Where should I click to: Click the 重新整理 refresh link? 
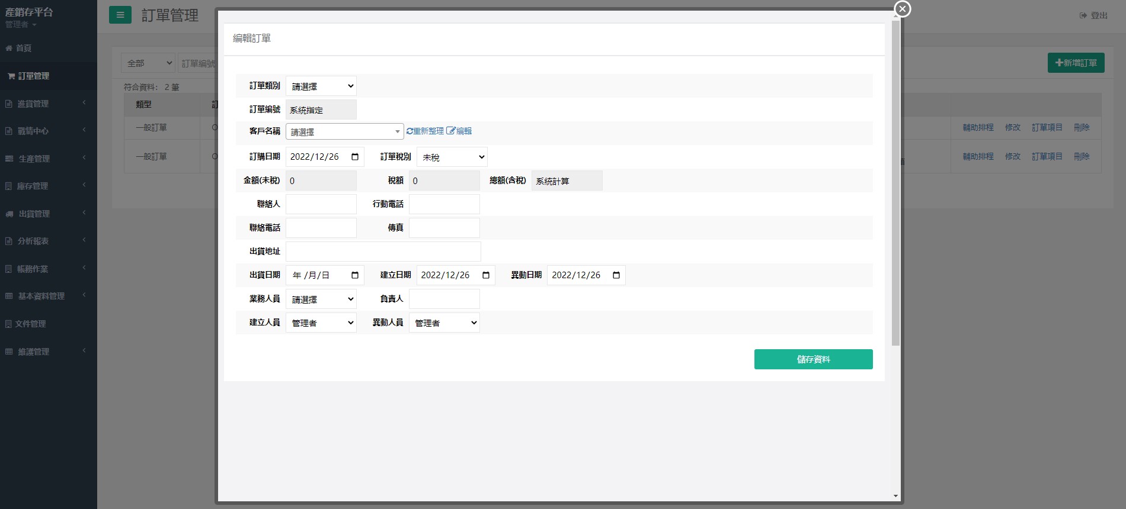[x=425, y=131]
